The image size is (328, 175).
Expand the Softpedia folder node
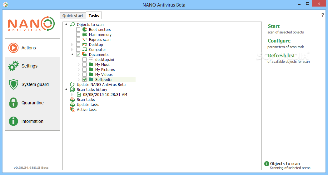tap(79, 80)
